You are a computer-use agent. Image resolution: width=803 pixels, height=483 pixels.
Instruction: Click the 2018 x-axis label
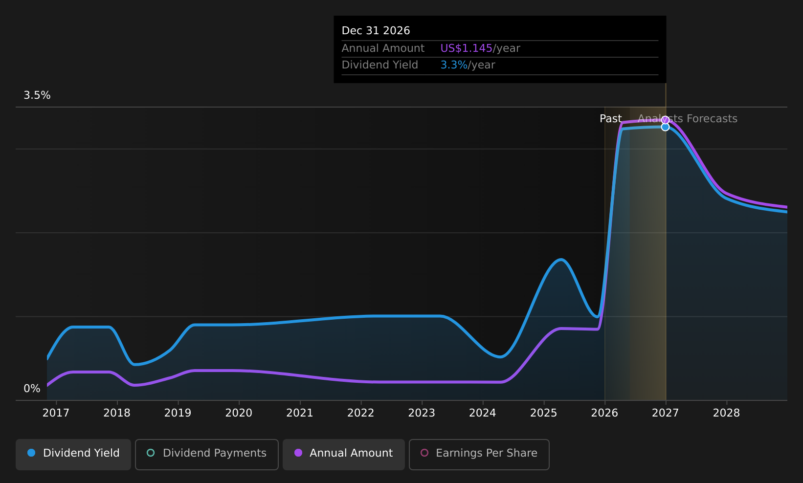(x=117, y=413)
